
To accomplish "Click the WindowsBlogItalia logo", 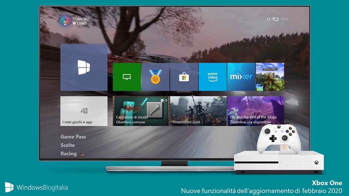I will point(37,187).
